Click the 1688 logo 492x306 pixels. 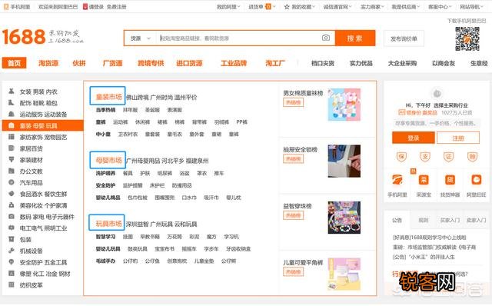[24, 37]
